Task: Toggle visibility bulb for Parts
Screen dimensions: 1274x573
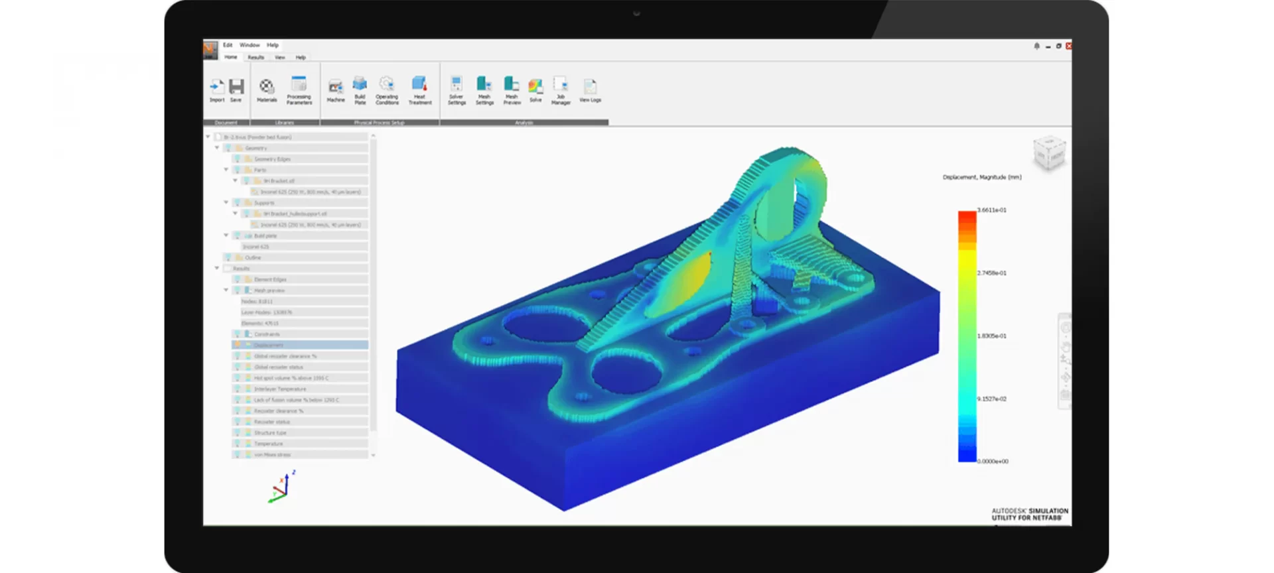Action: (x=238, y=170)
